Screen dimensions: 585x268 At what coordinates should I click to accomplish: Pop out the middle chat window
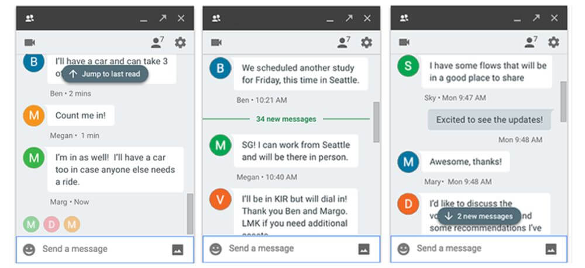point(349,19)
